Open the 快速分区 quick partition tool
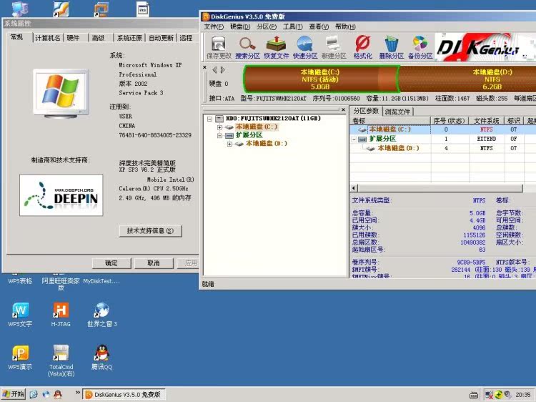This screenshot has height=402, width=536. 305,47
